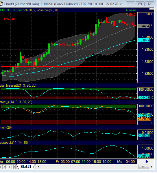Click the Fr 03:00 time axis label
The width and height of the screenshot is (157, 173).
63,162
